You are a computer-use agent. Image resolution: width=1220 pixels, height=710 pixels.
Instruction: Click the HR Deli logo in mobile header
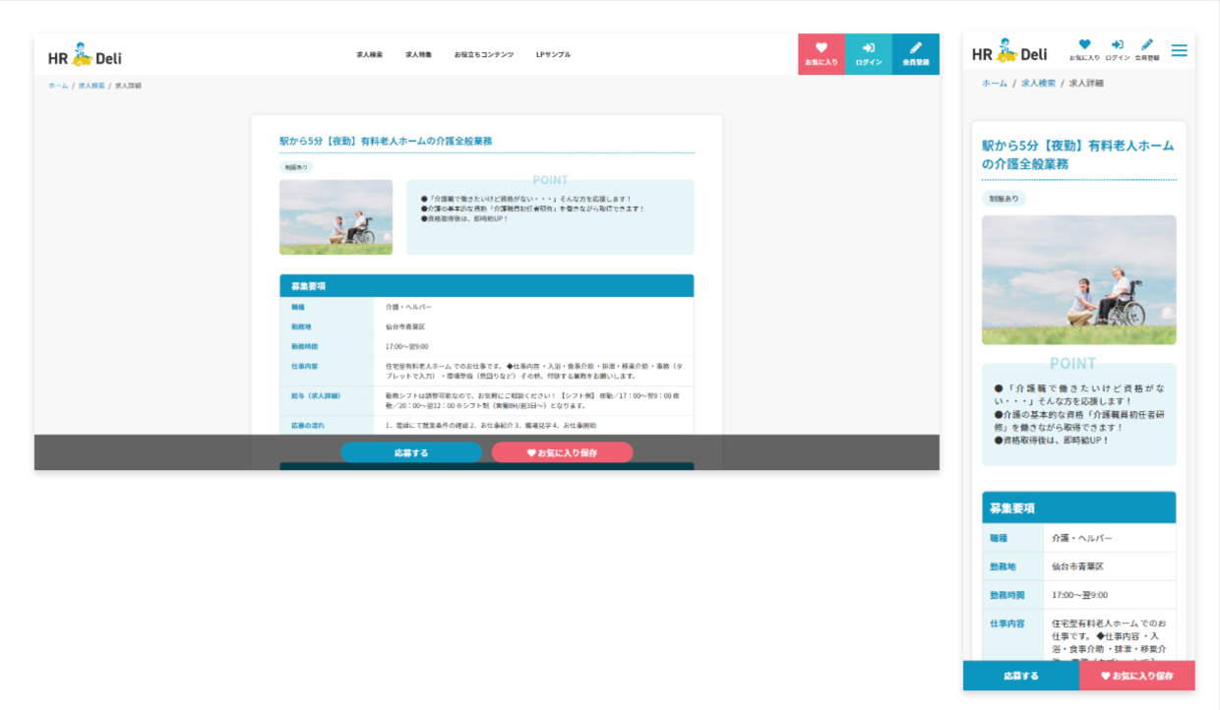pos(1009,53)
